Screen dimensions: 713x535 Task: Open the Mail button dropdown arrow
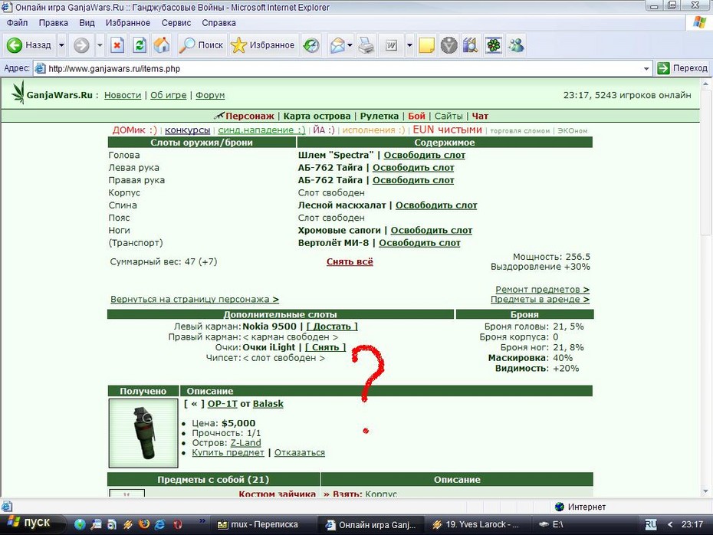click(350, 45)
